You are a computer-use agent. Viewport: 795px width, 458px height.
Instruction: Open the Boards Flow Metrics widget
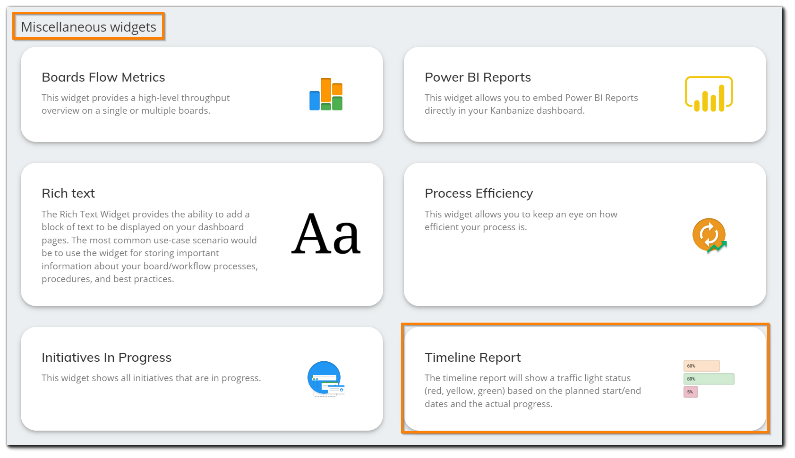201,94
